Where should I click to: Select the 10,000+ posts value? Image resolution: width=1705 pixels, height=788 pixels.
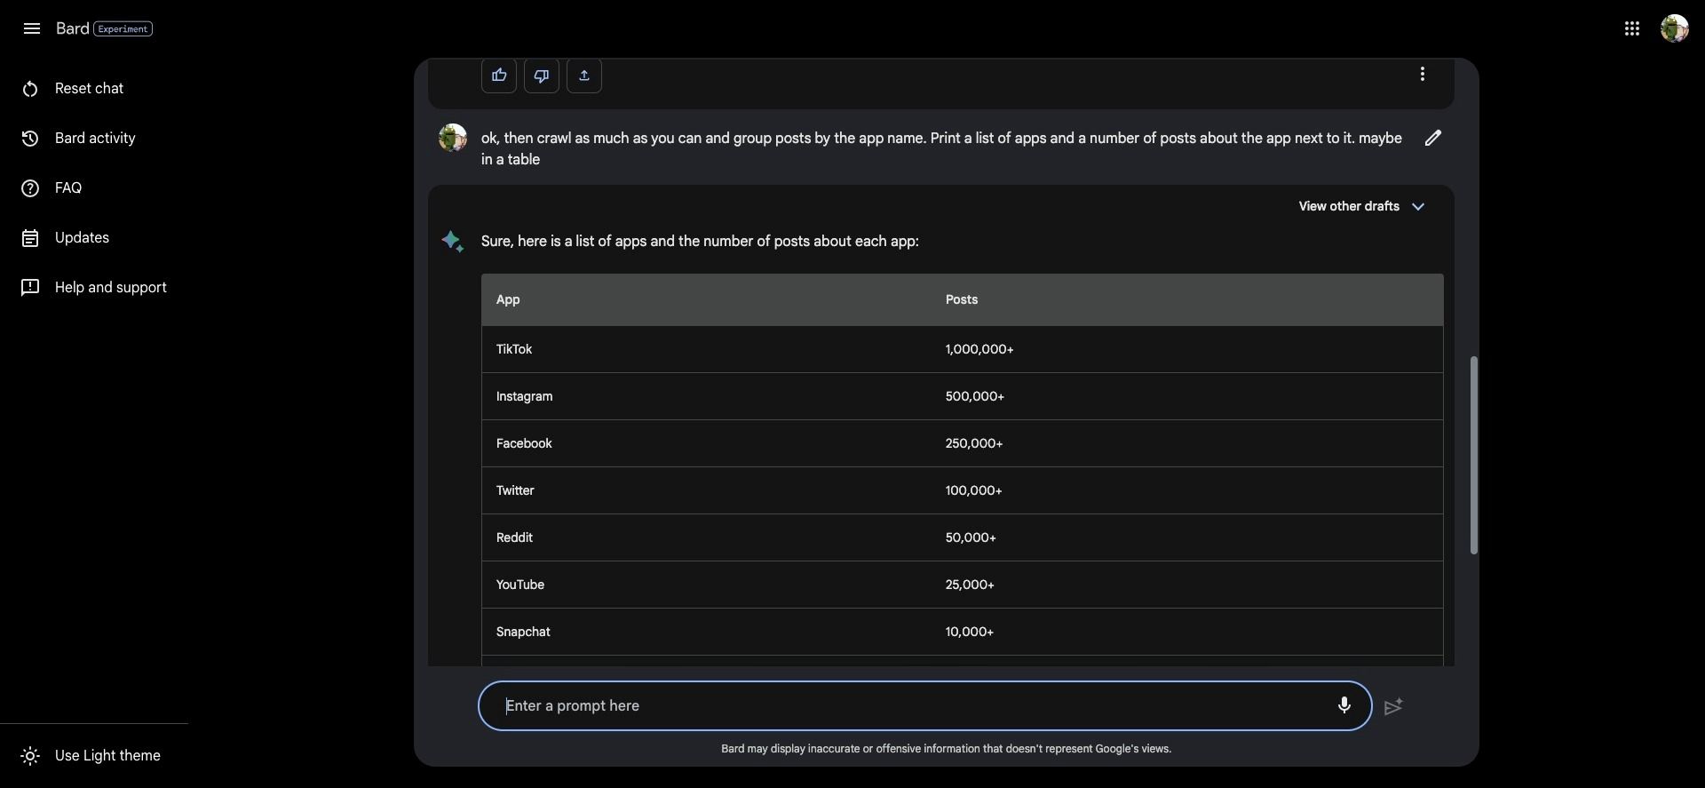tap(970, 632)
